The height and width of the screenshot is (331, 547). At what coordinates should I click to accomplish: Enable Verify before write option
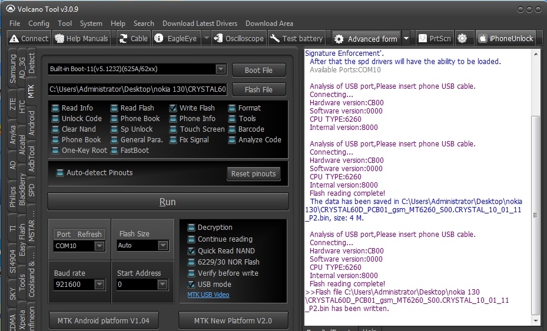point(191,273)
